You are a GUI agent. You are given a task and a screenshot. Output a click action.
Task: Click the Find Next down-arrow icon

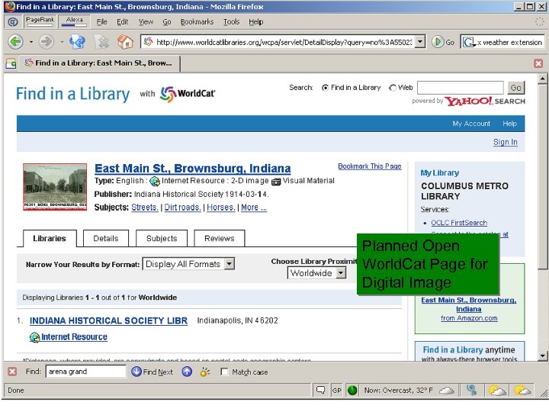click(x=136, y=372)
